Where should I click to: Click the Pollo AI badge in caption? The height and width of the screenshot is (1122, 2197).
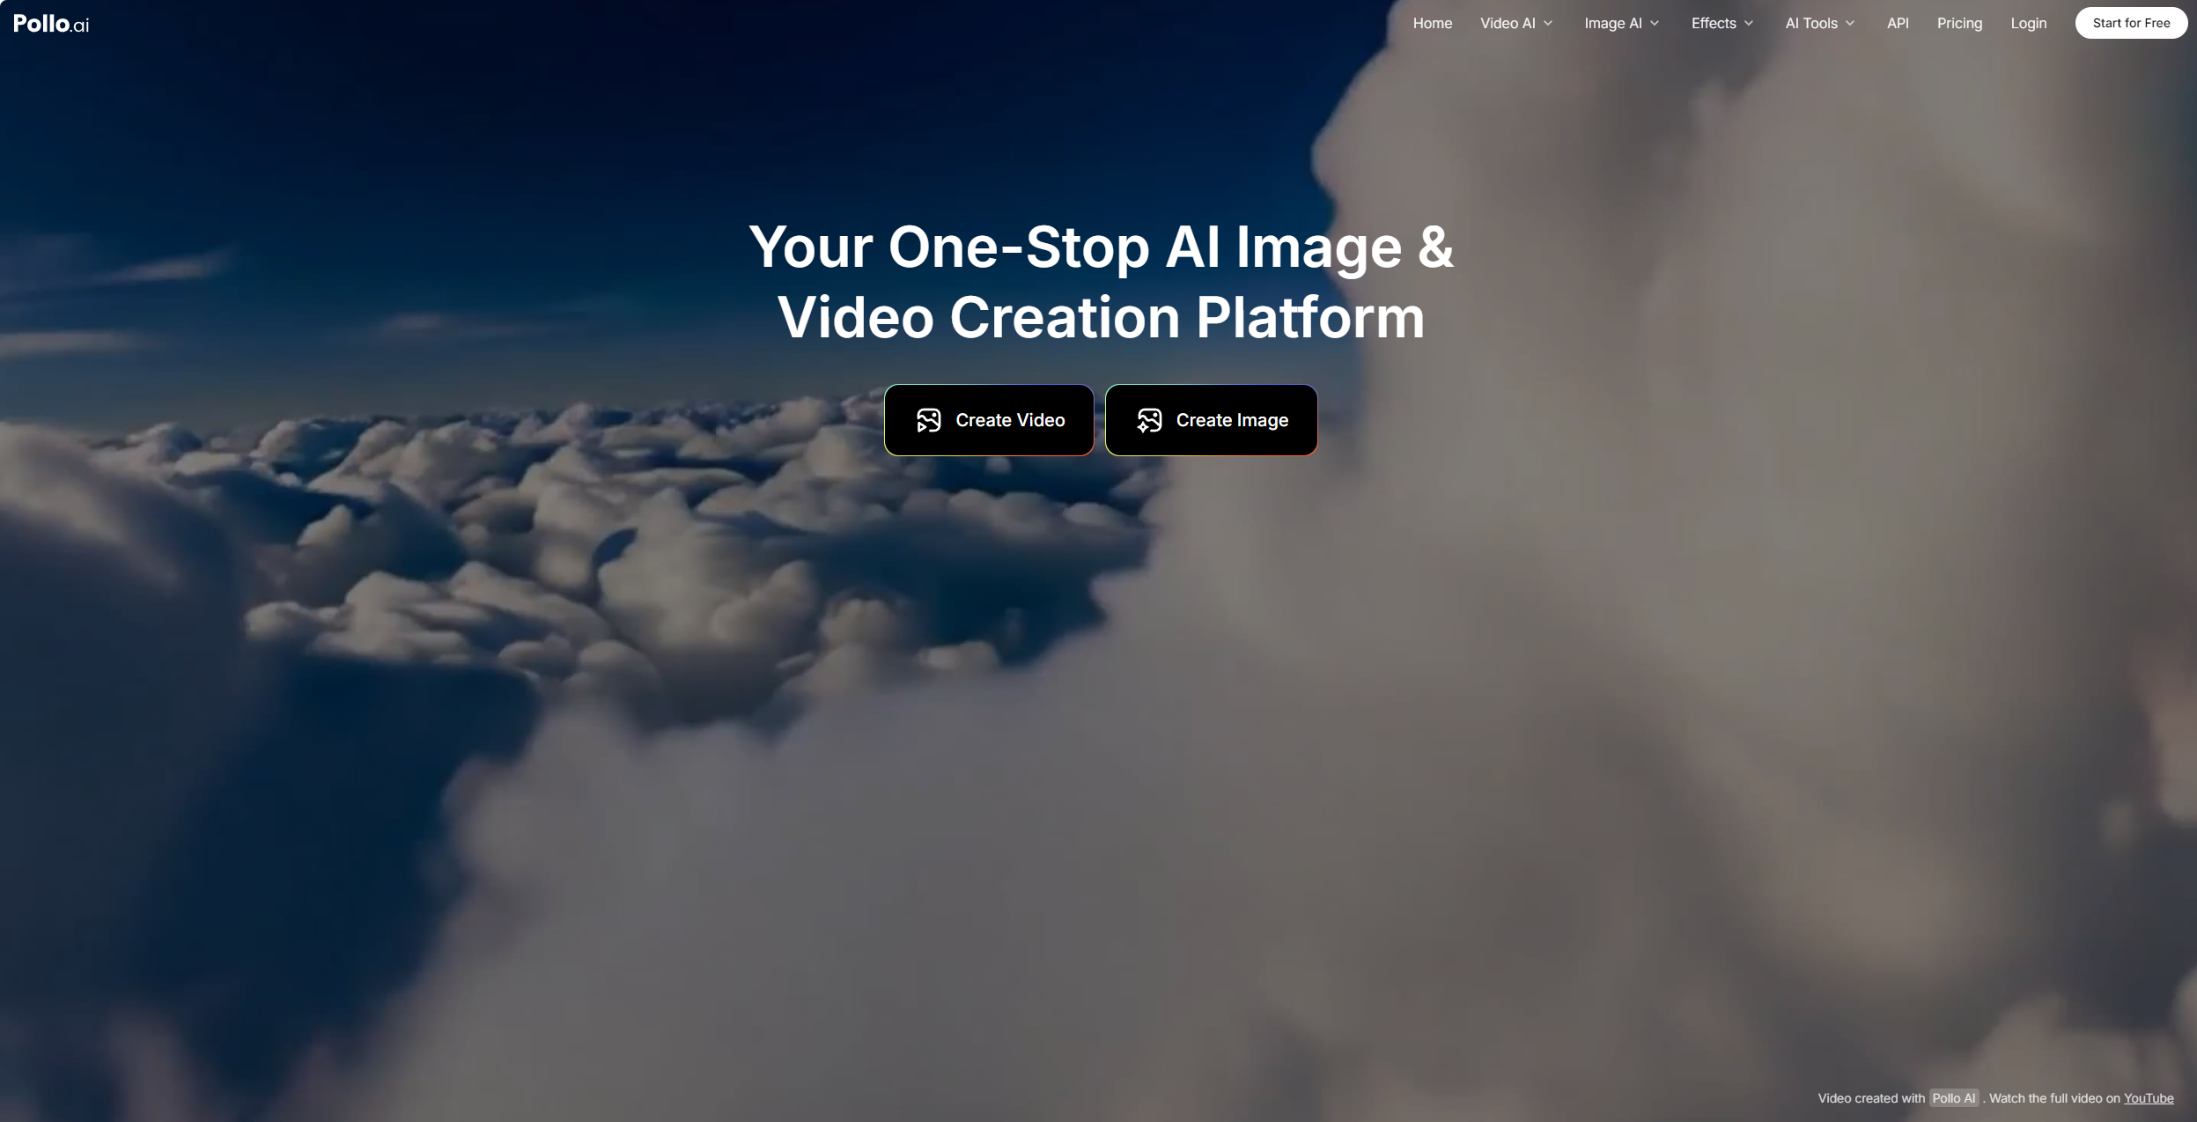(x=1953, y=1098)
